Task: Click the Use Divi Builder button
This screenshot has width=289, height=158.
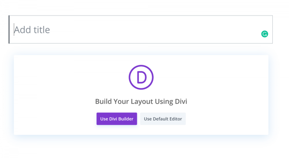Action: coord(117,119)
